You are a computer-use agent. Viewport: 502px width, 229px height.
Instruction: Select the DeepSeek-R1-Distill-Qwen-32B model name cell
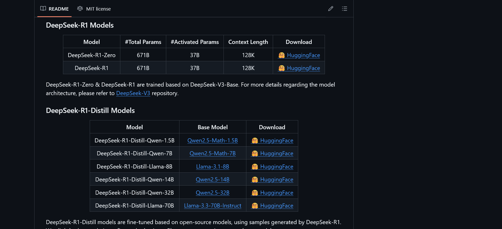tap(134, 193)
